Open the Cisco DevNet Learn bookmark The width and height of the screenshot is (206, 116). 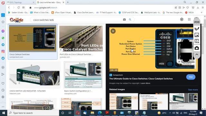coord(84,13)
